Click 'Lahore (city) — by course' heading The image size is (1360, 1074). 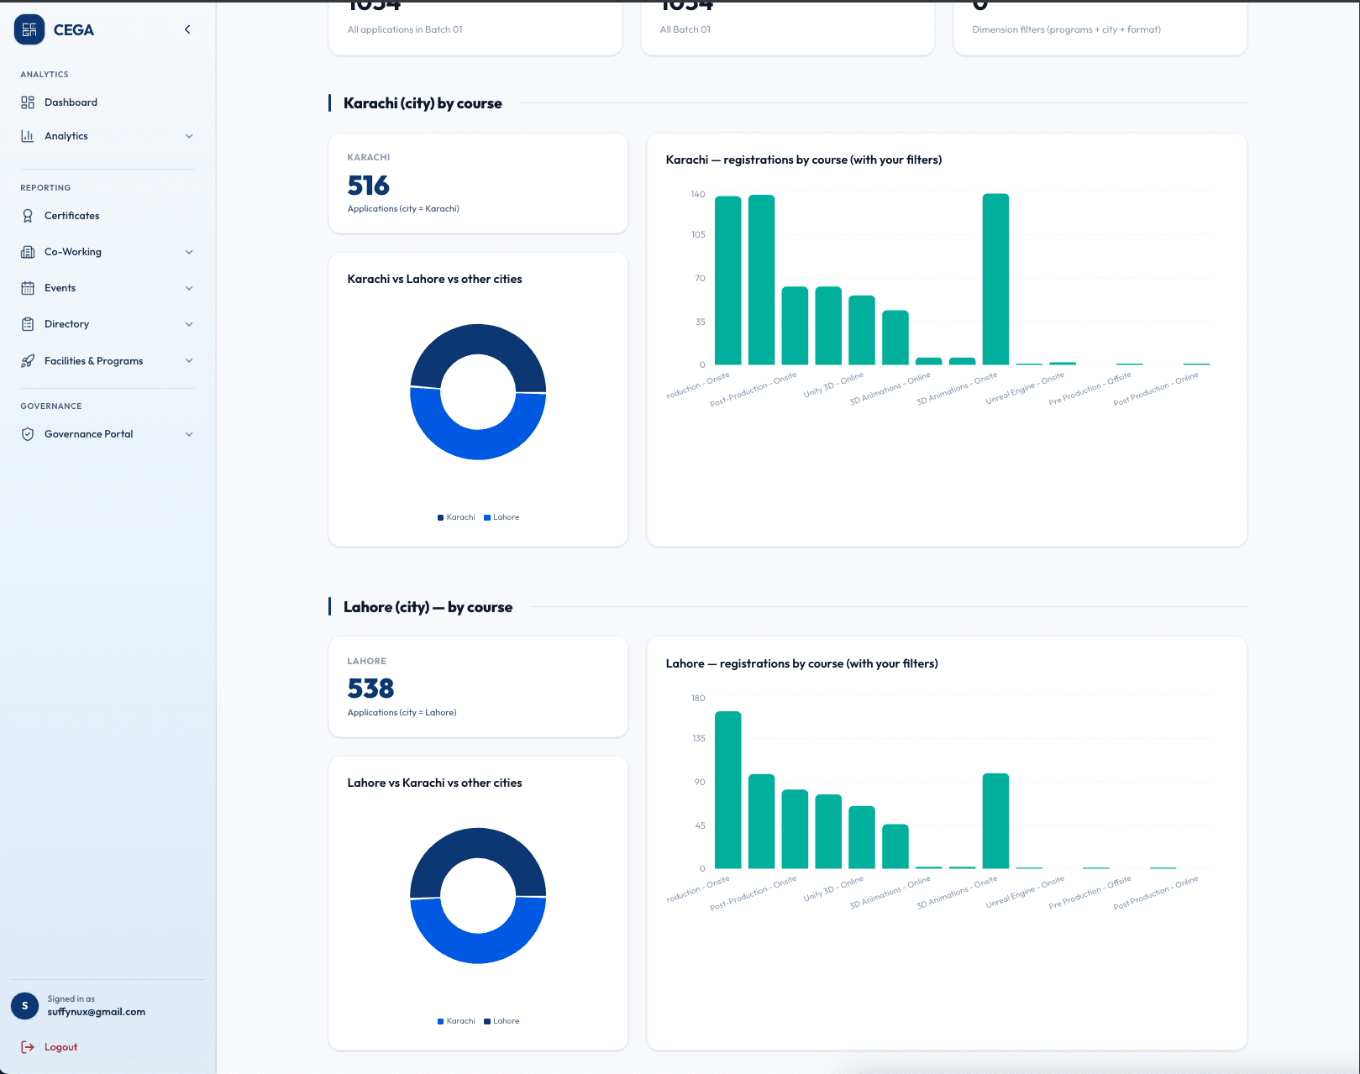pyautogui.click(x=428, y=607)
